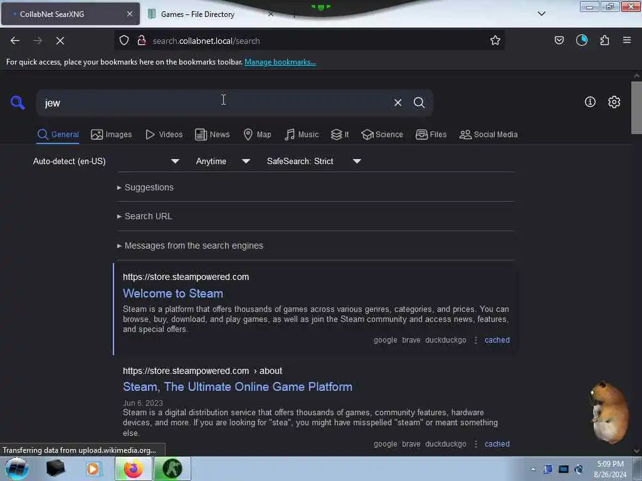
Task: Open the extensions puzzle icon
Action: (604, 40)
